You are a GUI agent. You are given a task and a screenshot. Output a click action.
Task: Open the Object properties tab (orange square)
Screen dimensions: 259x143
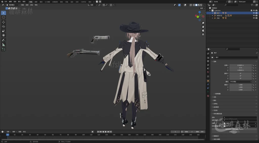coord(208,81)
